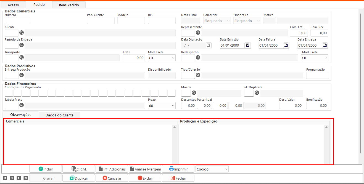Click the Análise Margem button
The height and width of the screenshot is (184, 364).
[x=145, y=169]
